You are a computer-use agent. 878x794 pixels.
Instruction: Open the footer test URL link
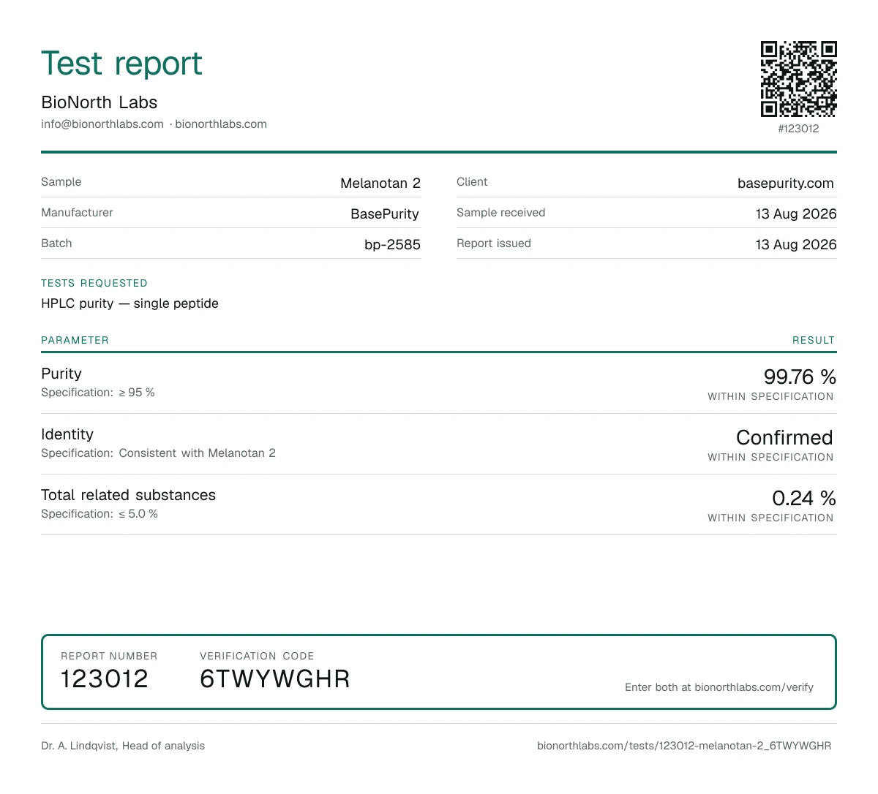pyautogui.click(x=684, y=746)
